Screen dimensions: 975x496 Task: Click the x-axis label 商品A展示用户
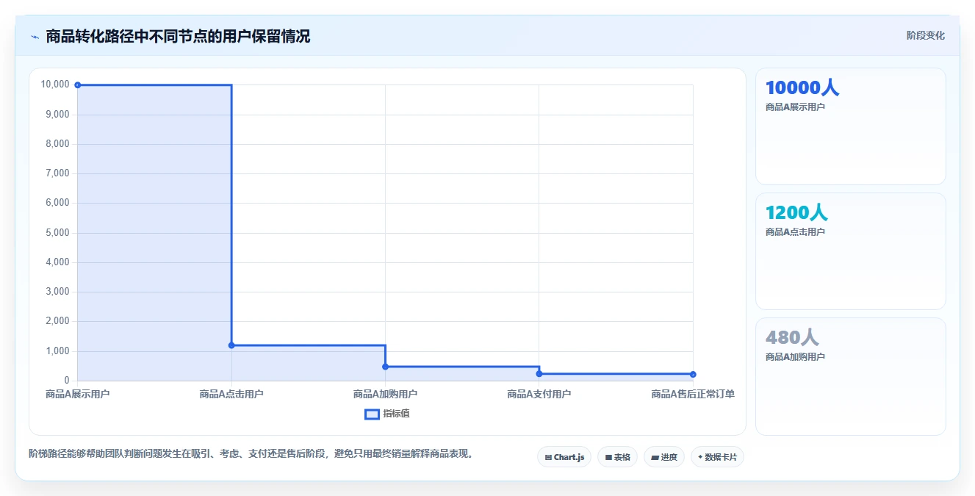[78, 395]
